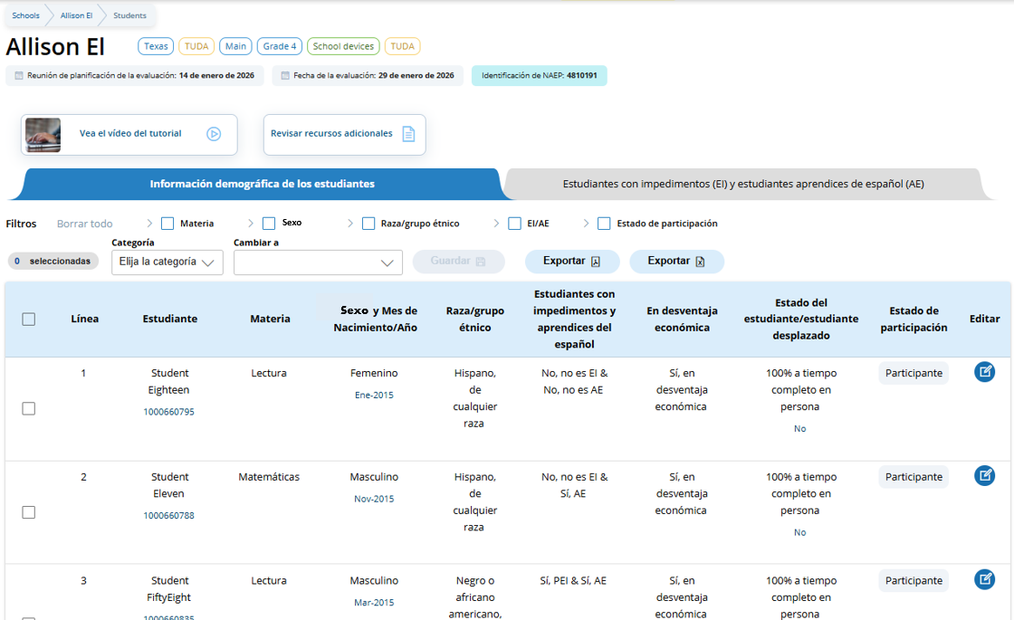This screenshot has width=1014, height=620.
Task: Open the Categoría dropdown
Action: pos(167,262)
